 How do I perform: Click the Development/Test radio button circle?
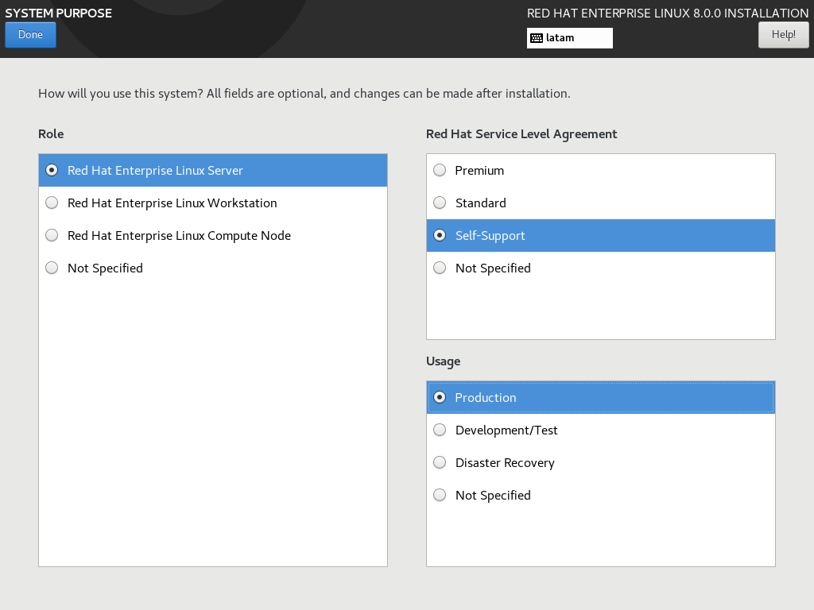coord(440,430)
